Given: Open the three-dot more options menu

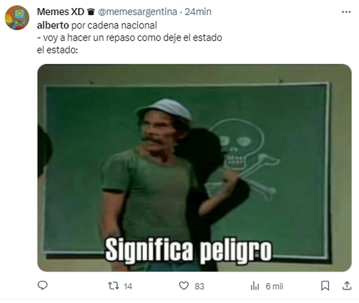Looking at the screenshot, I should [x=346, y=12].
